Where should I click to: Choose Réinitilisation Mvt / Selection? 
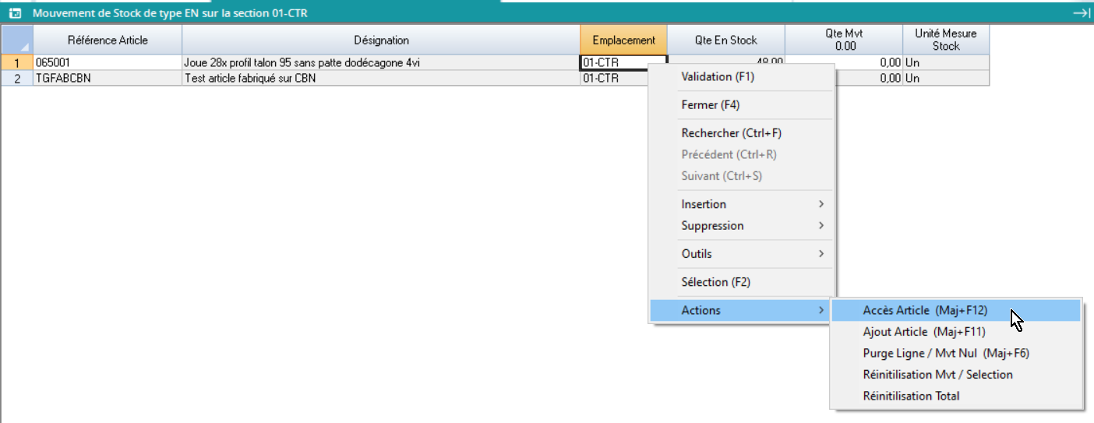pos(937,375)
